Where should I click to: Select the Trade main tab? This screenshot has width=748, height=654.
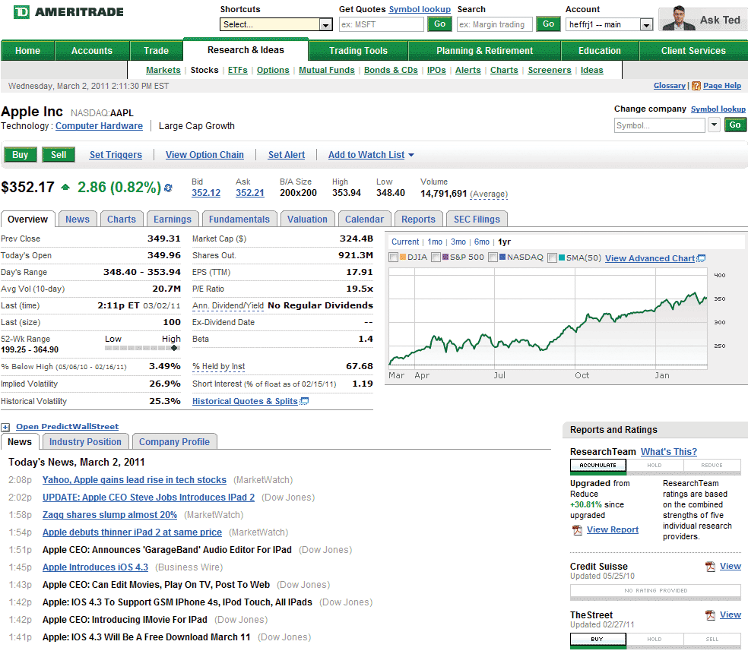point(157,51)
